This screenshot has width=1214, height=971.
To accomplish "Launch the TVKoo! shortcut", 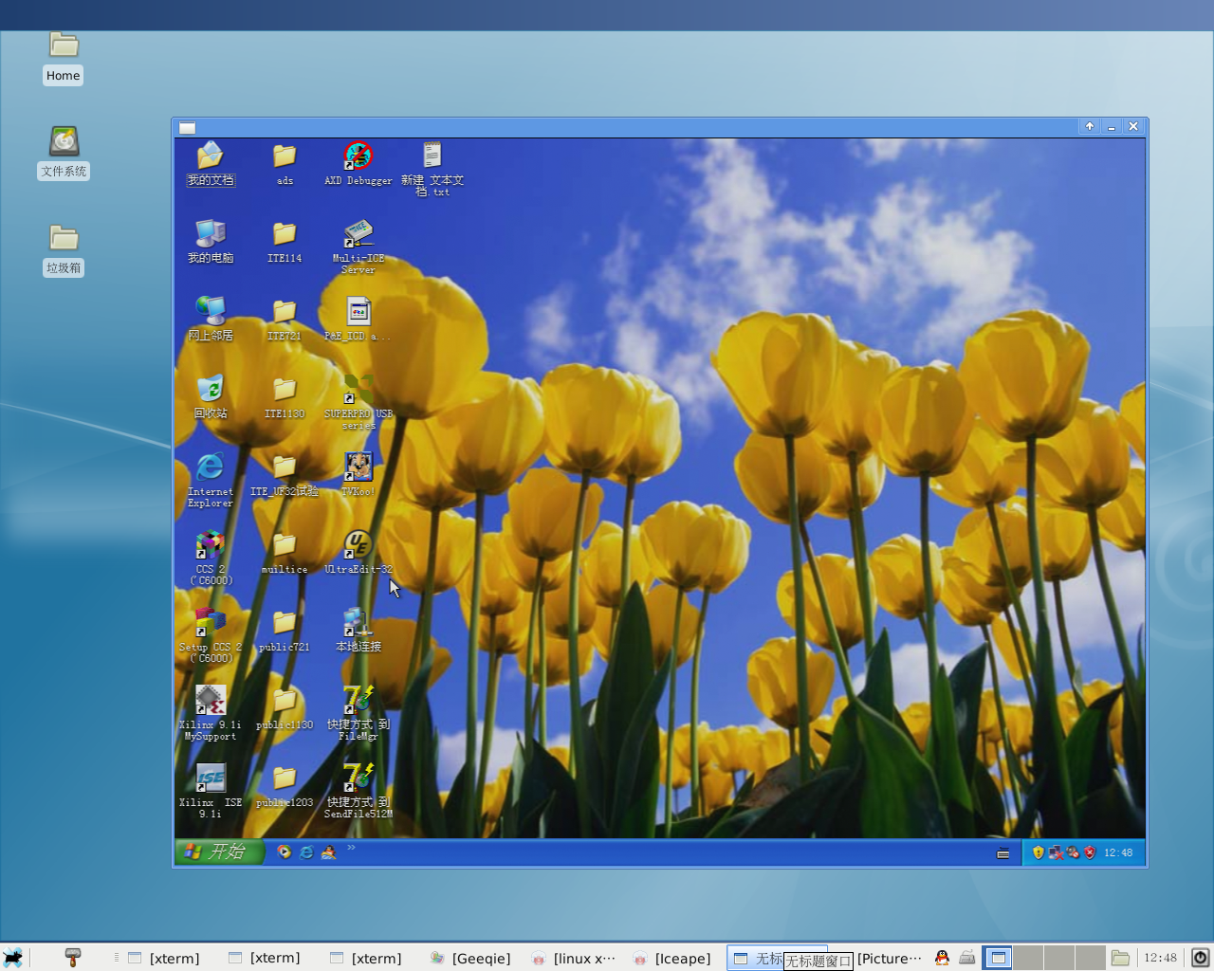I will point(358,474).
